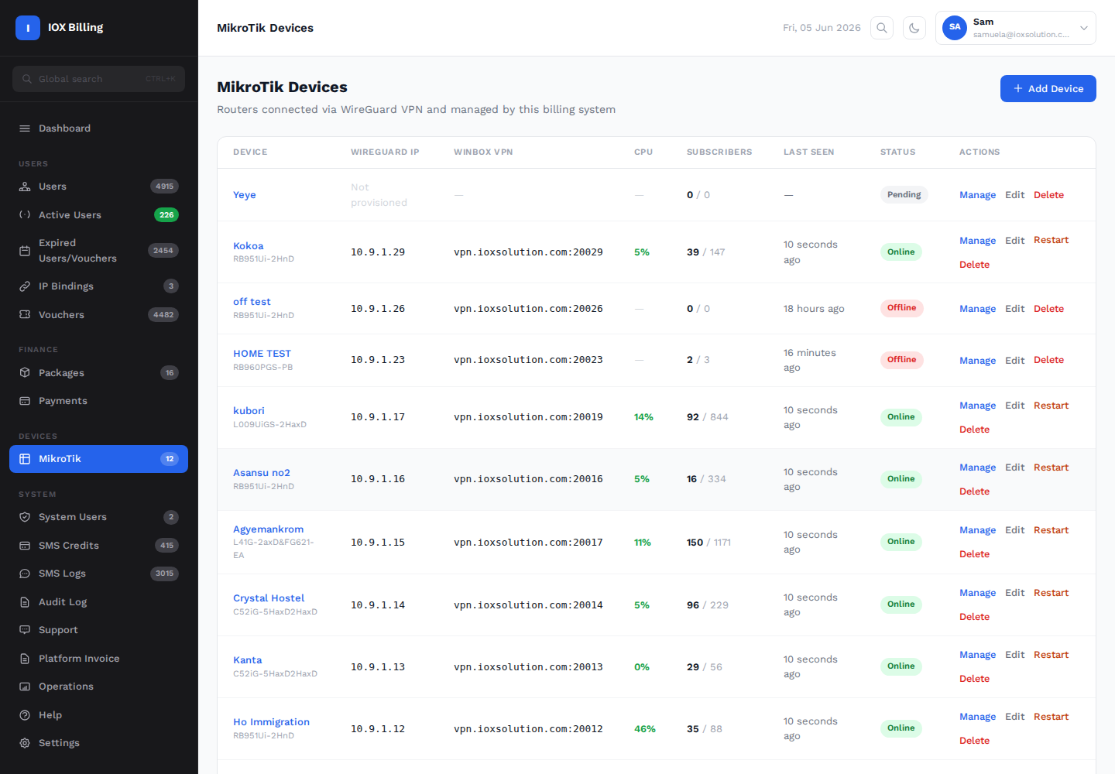
Task: Open the header search magnifier icon
Action: tap(882, 28)
